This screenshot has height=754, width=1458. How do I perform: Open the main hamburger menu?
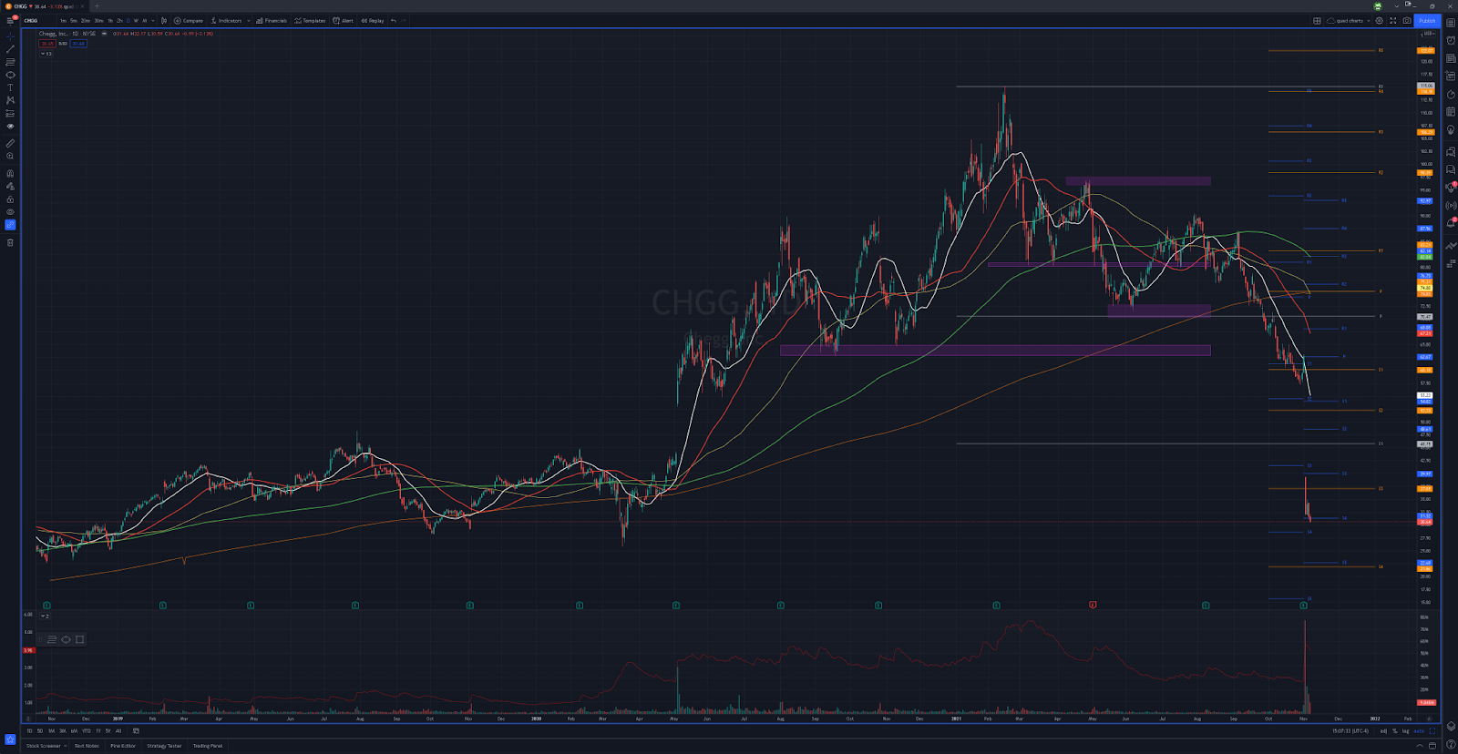[x=10, y=20]
